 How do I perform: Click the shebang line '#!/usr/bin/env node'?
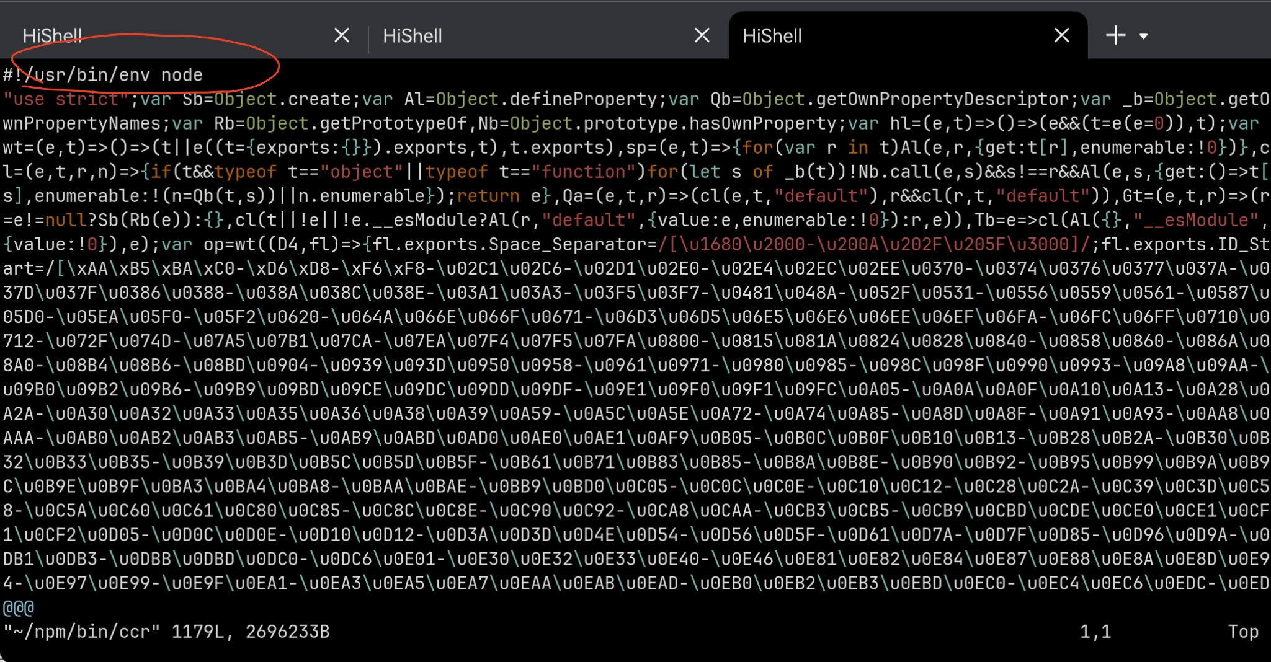point(103,75)
